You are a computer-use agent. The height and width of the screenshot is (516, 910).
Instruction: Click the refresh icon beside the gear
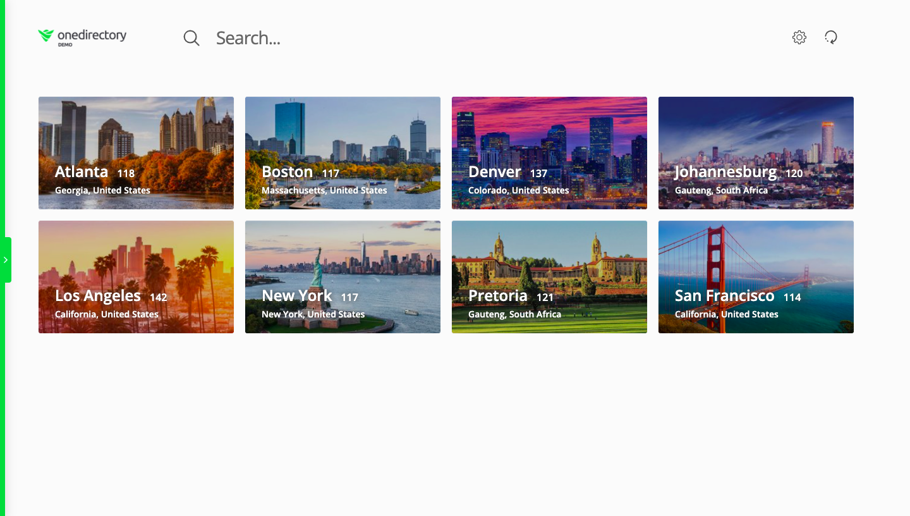[x=831, y=37]
